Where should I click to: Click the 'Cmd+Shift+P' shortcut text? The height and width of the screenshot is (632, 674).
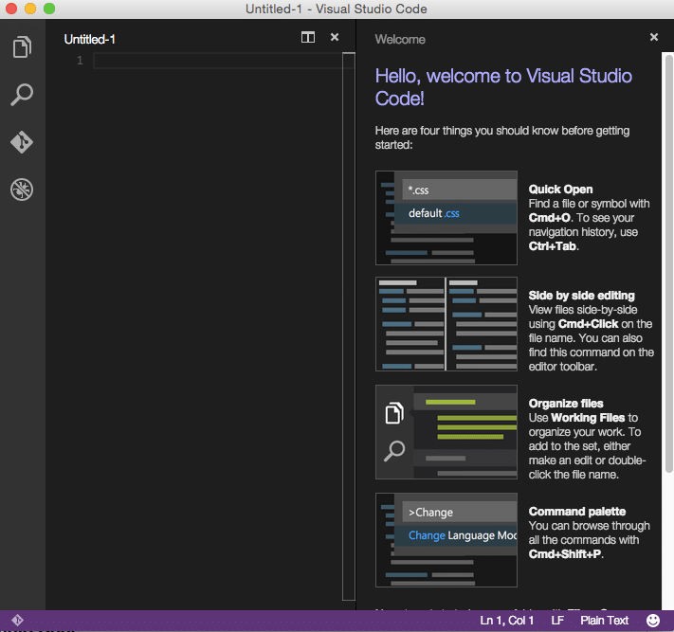[x=565, y=553]
